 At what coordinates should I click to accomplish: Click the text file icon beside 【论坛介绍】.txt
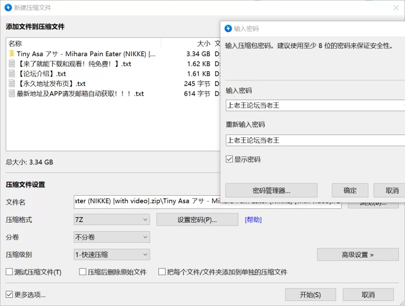(x=12, y=74)
